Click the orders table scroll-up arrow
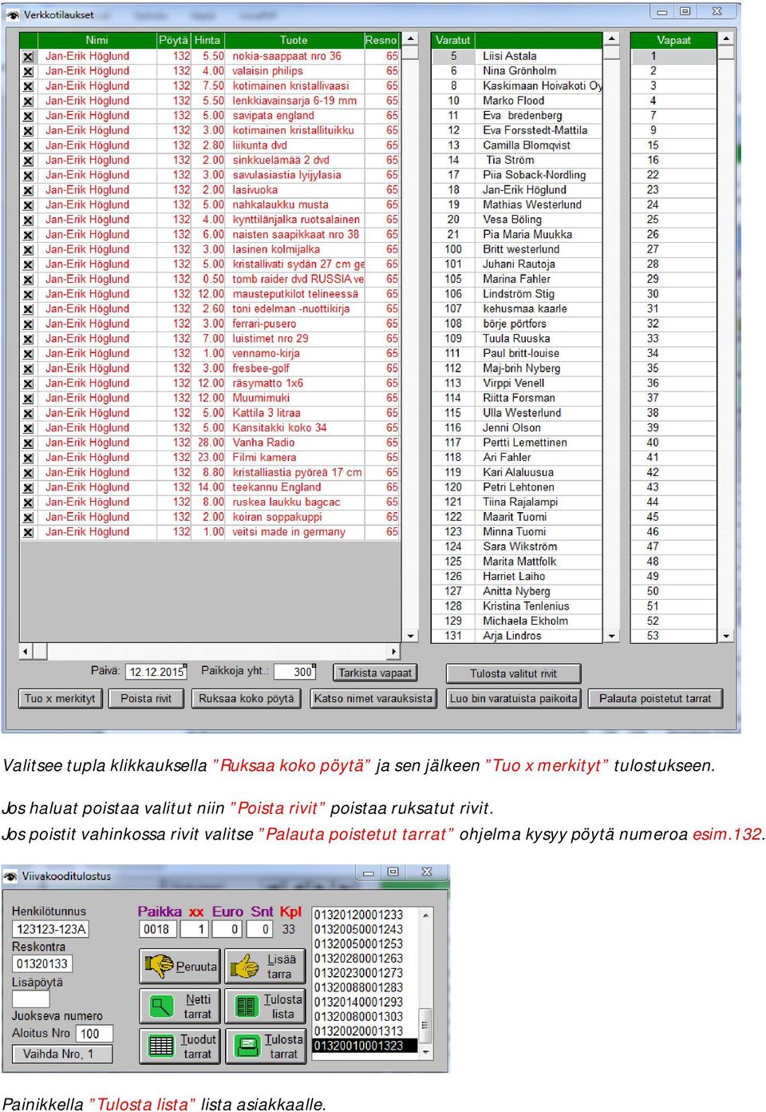 [x=411, y=39]
